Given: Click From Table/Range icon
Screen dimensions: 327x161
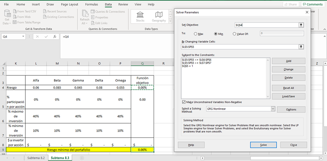Looking at the screenshot, I should pyautogui.click(x=15, y=22).
